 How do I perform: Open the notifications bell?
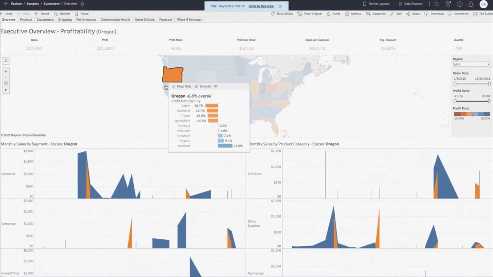[471, 4]
